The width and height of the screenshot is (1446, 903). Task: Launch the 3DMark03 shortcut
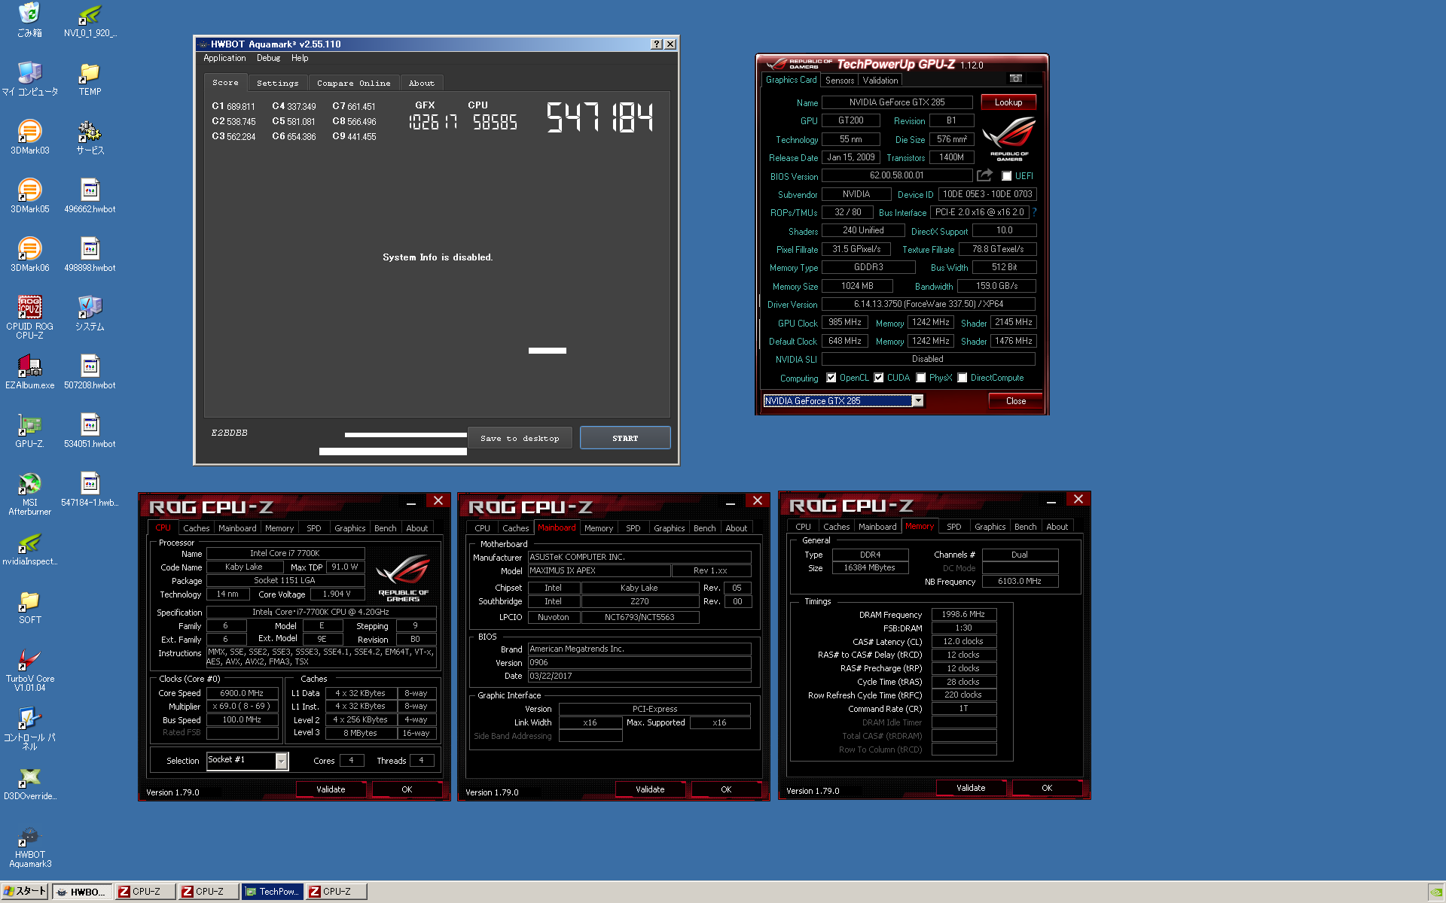tap(29, 138)
